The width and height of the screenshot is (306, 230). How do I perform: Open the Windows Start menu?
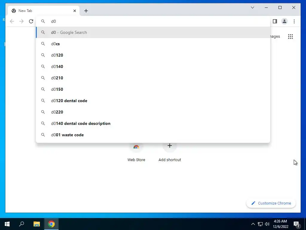pyautogui.click(x=7, y=224)
